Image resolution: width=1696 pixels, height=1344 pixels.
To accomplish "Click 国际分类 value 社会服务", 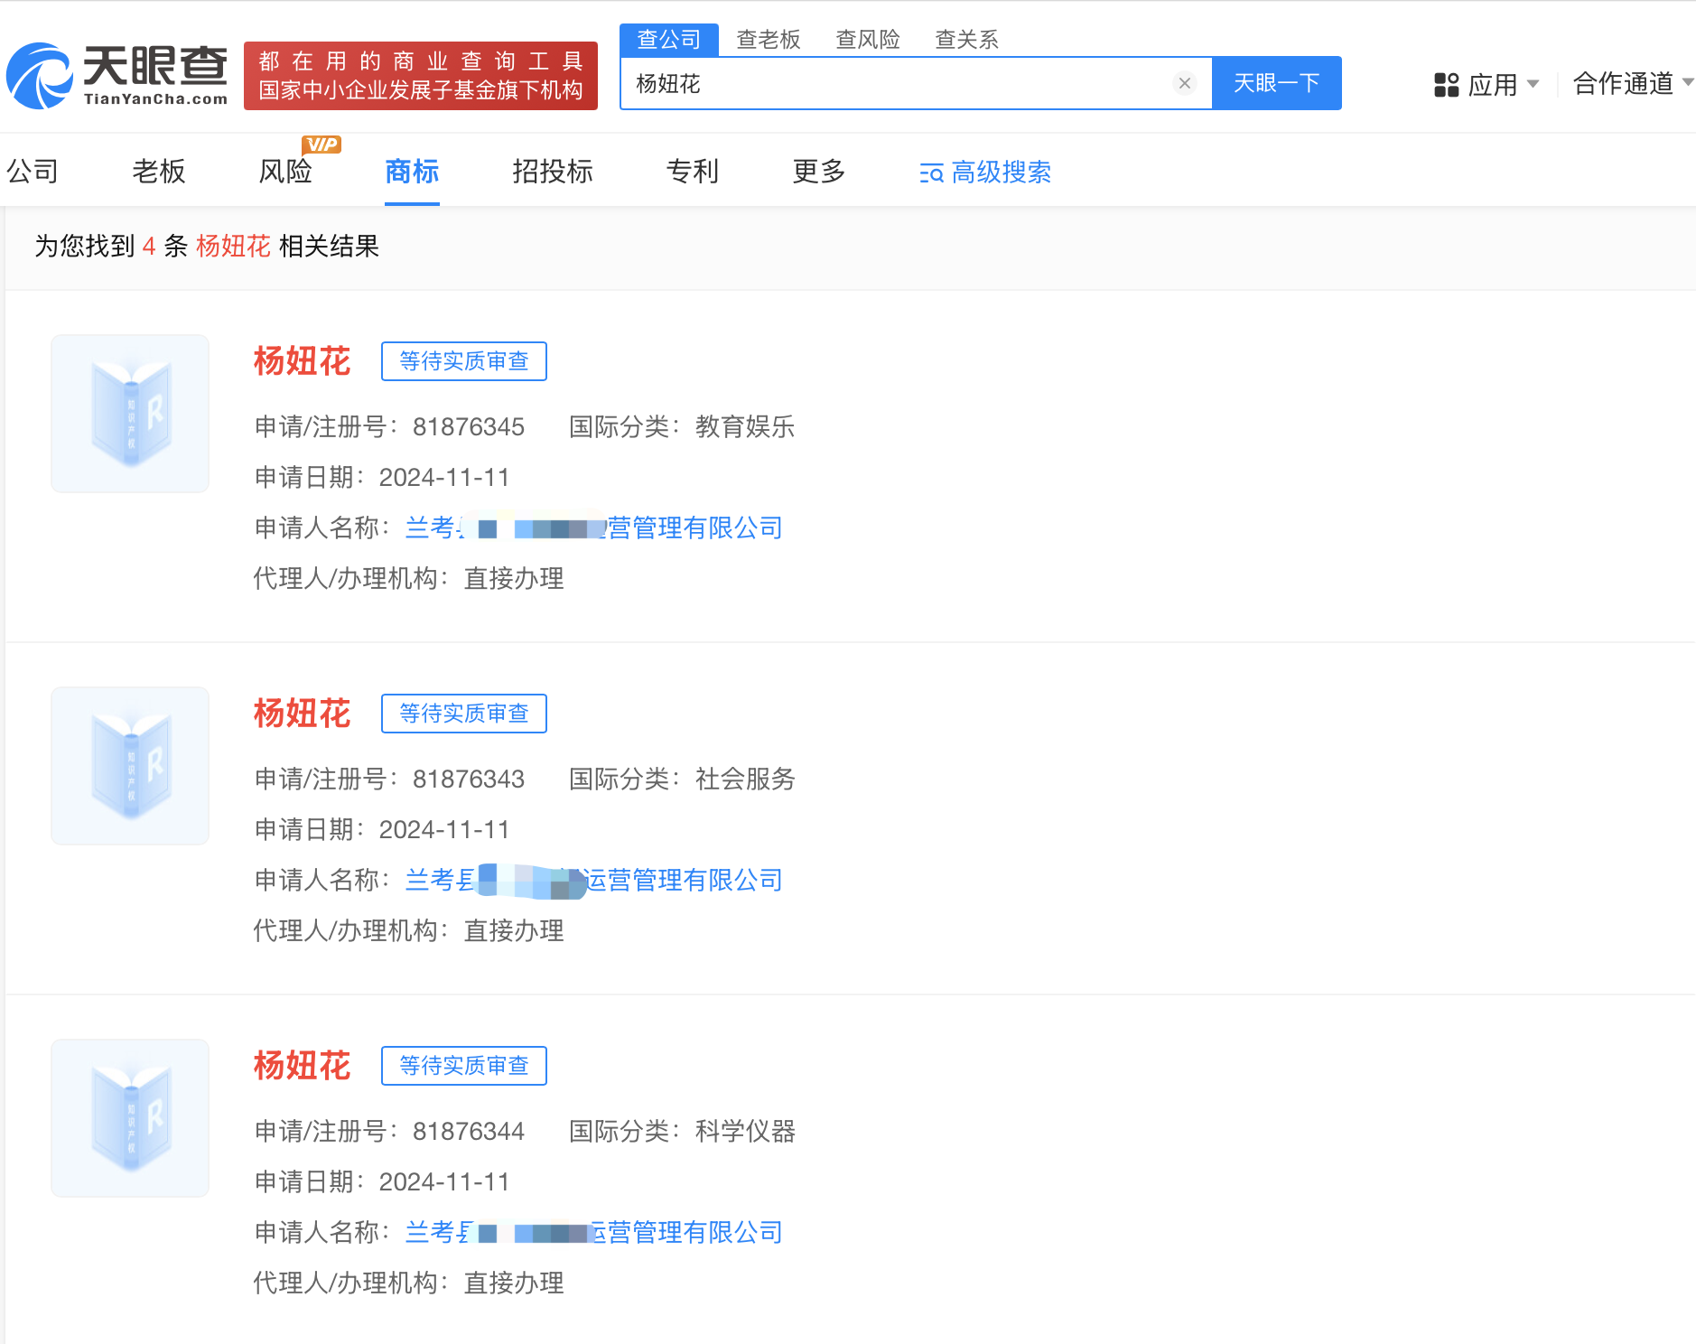I will [x=745, y=779].
